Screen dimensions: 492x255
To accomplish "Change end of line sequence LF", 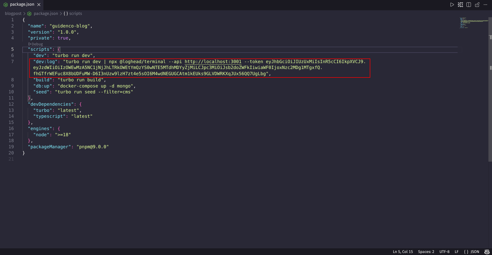I will 457,252.
